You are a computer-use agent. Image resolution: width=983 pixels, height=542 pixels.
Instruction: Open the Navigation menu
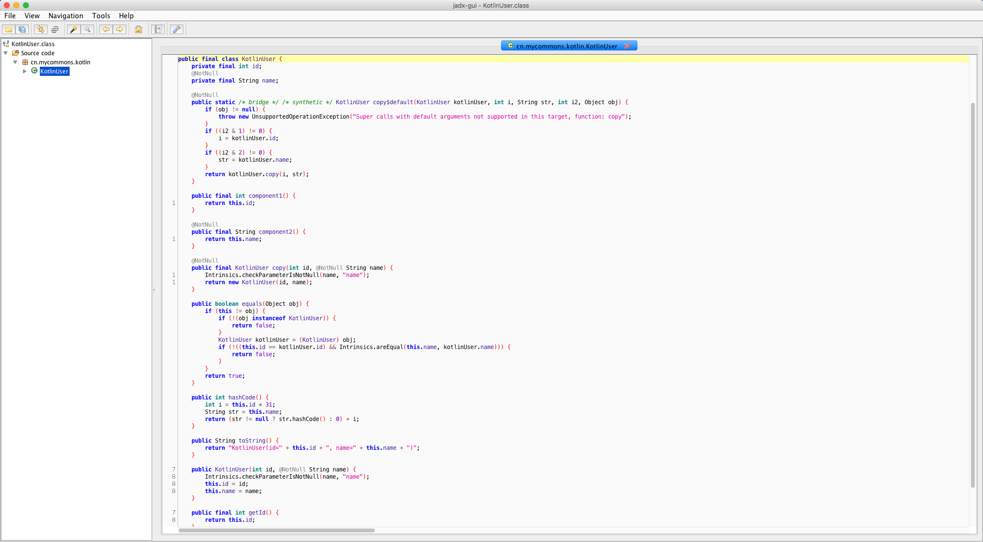coord(66,16)
